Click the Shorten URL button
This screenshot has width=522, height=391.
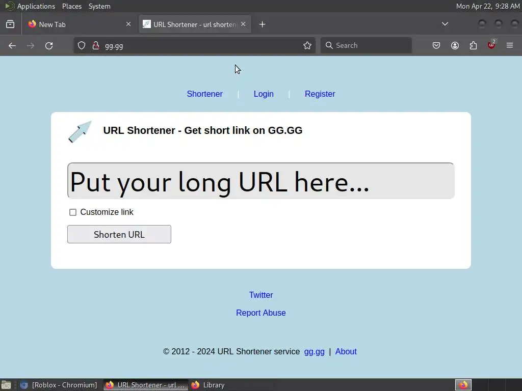tap(119, 234)
